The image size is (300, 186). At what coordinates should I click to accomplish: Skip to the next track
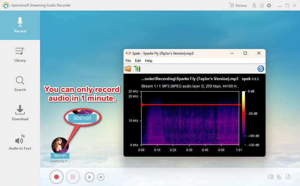pyautogui.click(x=101, y=177)
